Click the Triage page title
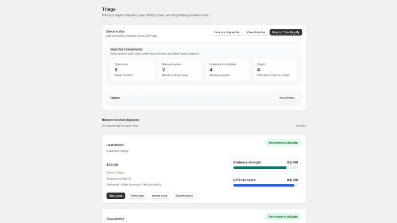 tap(109, 9)
